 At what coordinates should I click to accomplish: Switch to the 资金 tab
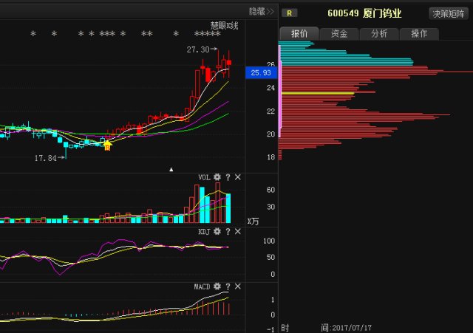pyautogui.click(x=339, y=33)
